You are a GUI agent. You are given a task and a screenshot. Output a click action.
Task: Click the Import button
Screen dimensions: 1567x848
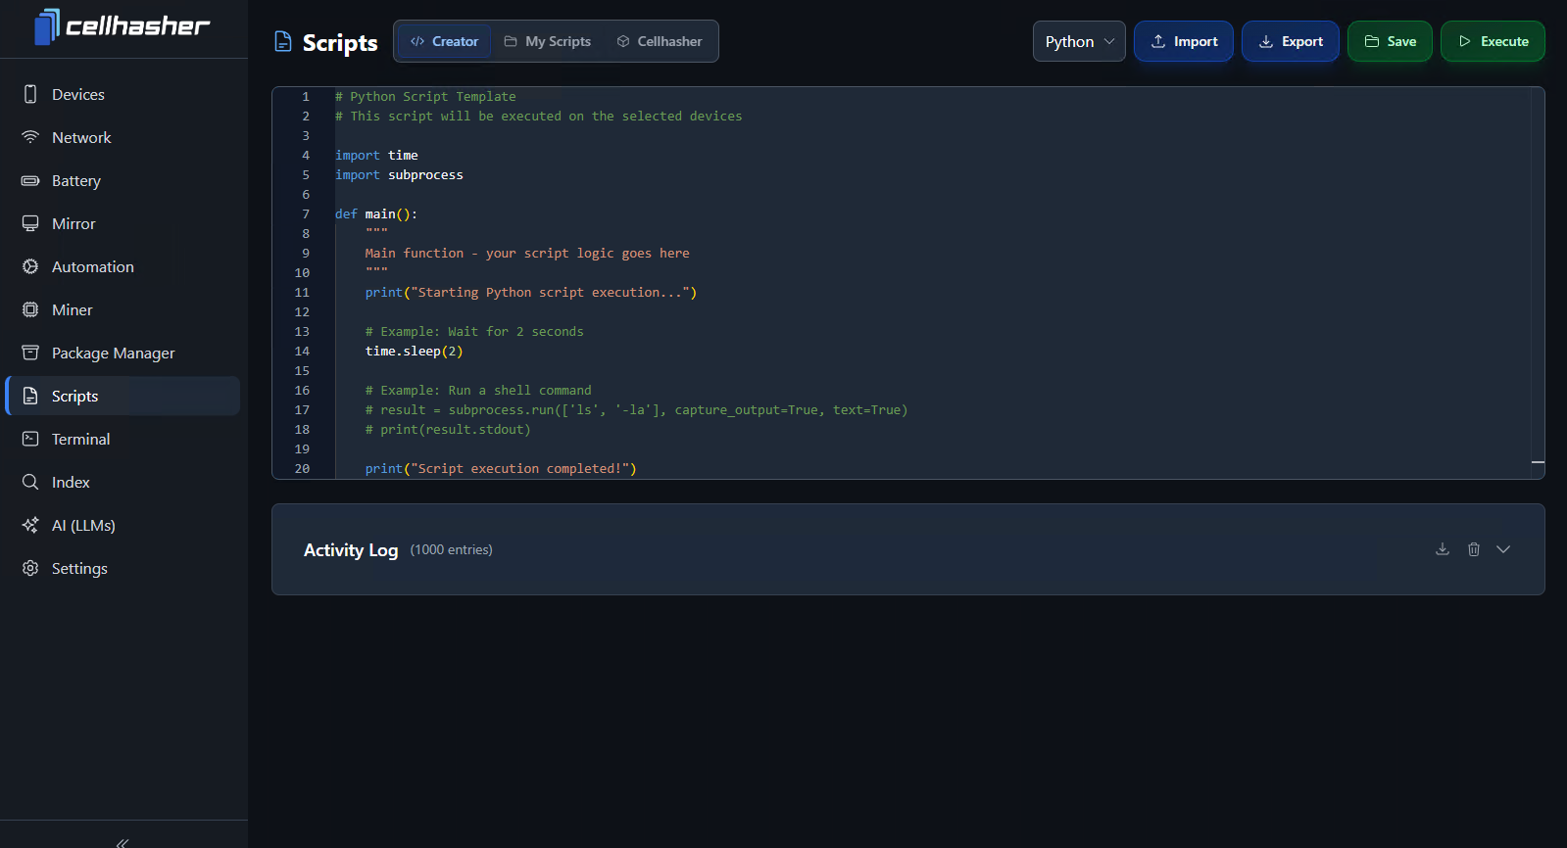point(1183,41)
